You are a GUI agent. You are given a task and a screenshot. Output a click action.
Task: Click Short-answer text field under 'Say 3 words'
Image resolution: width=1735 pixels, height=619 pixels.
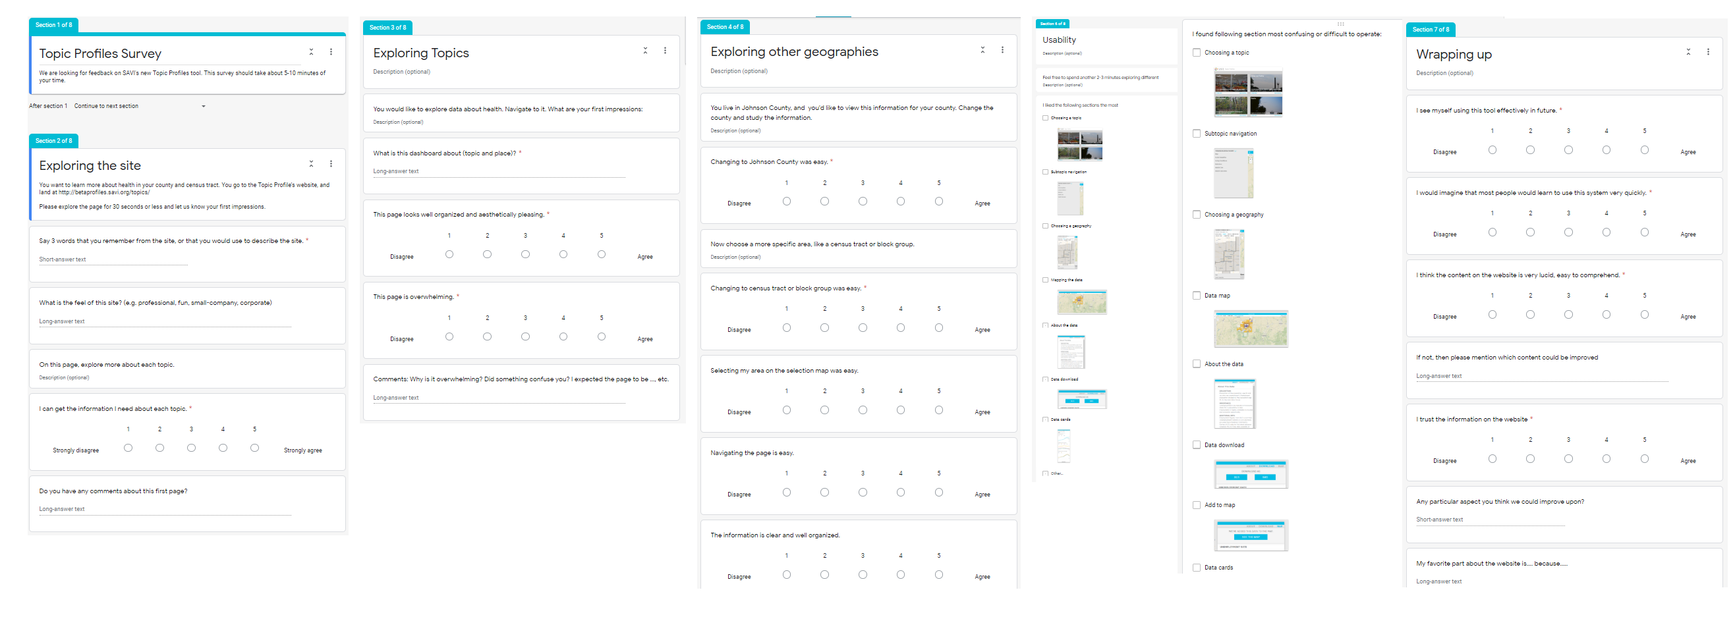[113, 259]
